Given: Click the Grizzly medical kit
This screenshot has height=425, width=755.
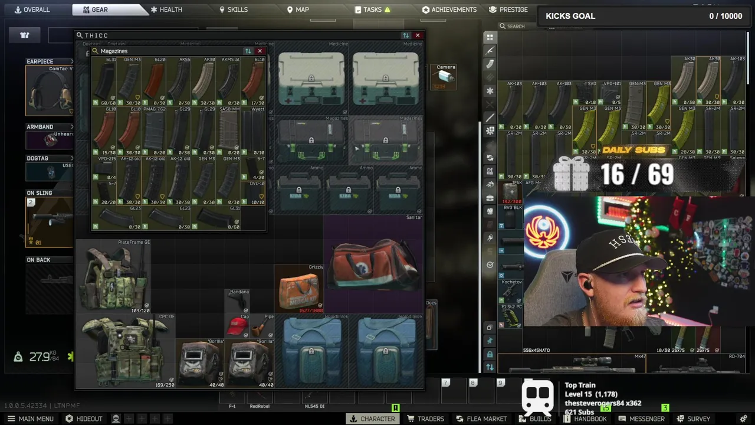Looking at the screenshot, I should [299, 289].
